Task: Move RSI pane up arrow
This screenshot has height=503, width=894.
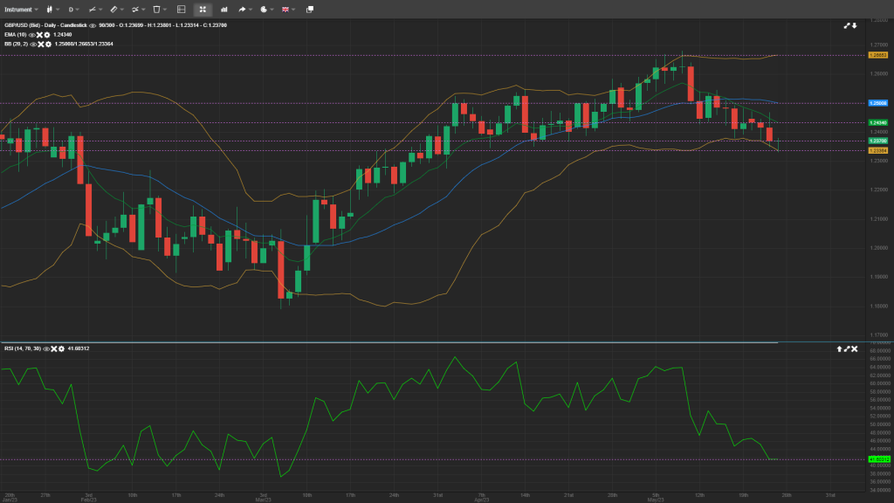Action: pyautogui.click(x=839, y=349)
